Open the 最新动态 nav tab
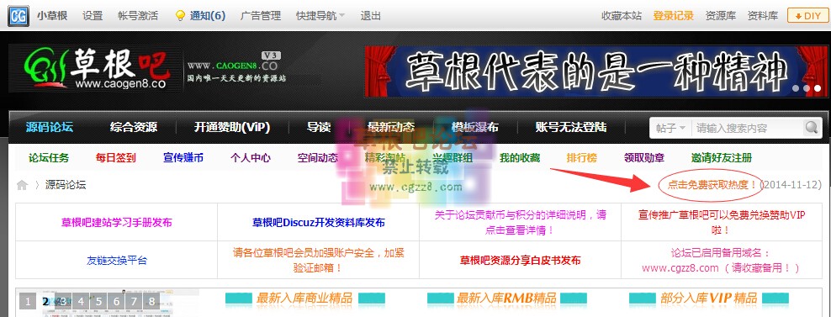This screenshot has width=831, height=317. click(x=390, y=127)
